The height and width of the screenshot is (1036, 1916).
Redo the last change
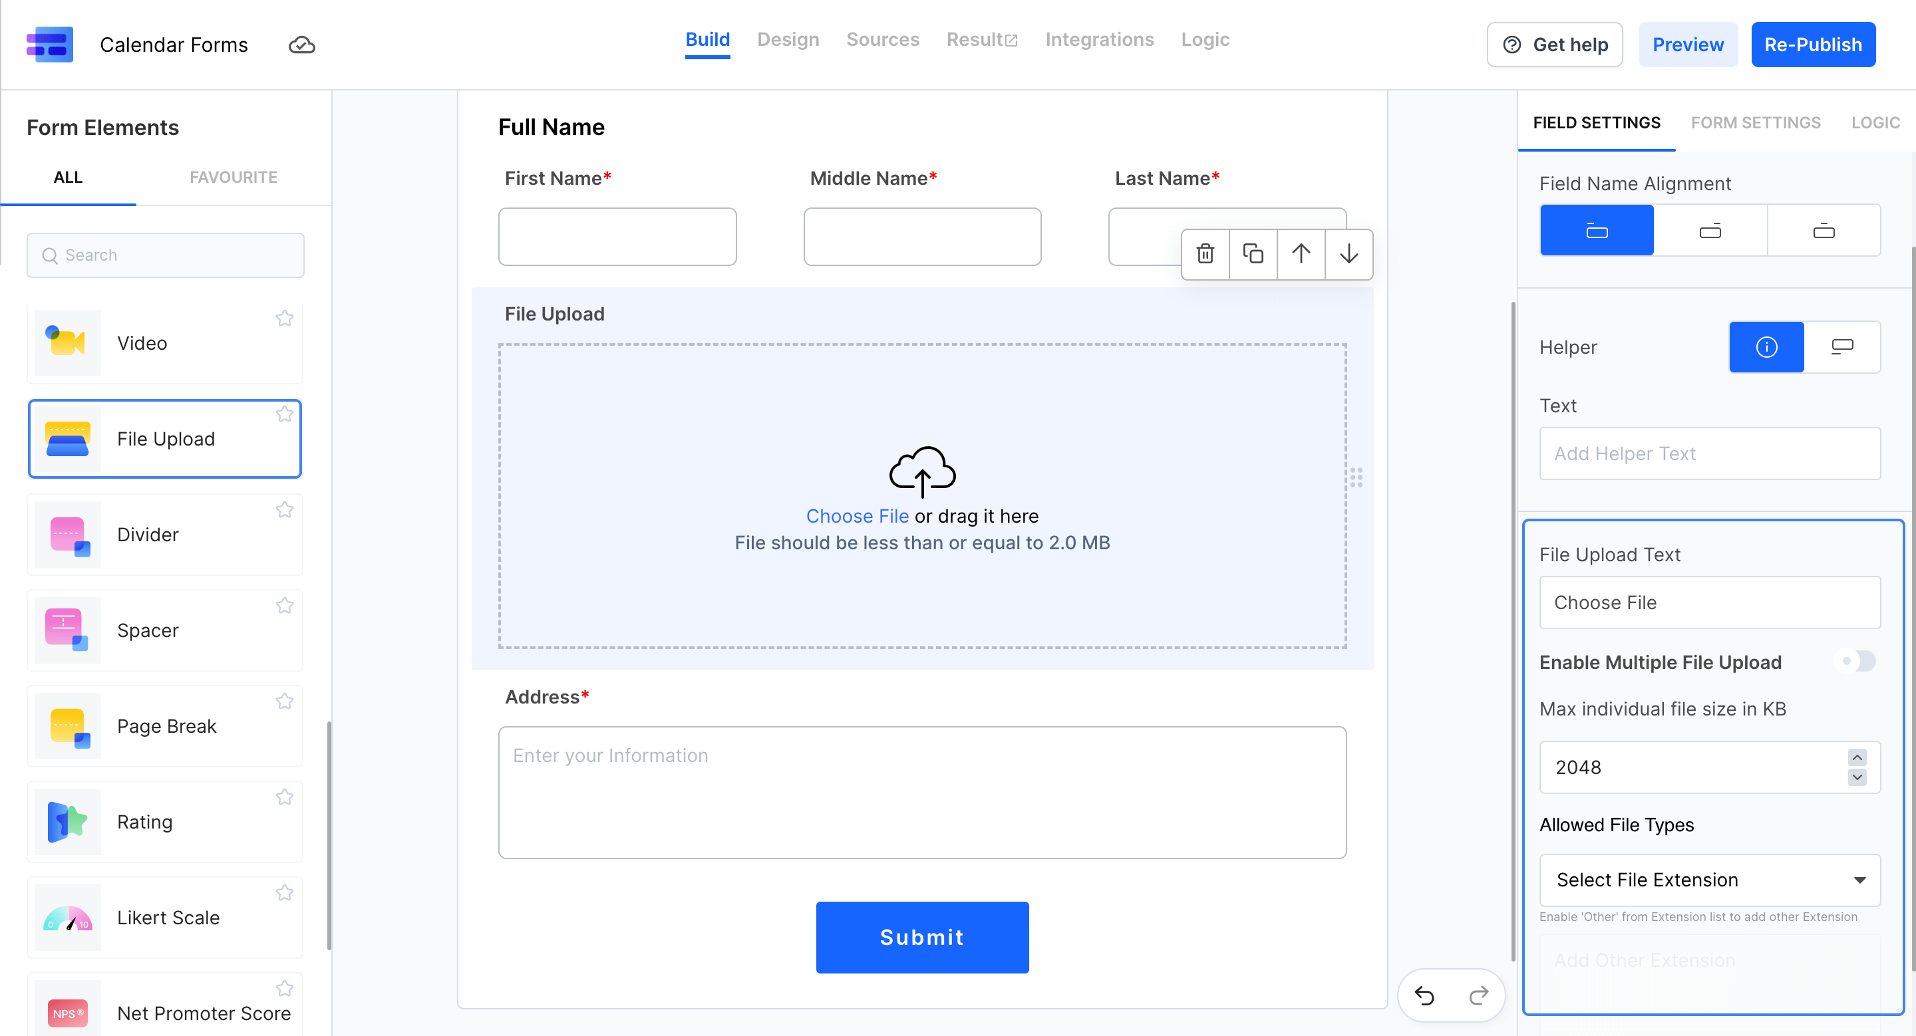(1479, 995)
